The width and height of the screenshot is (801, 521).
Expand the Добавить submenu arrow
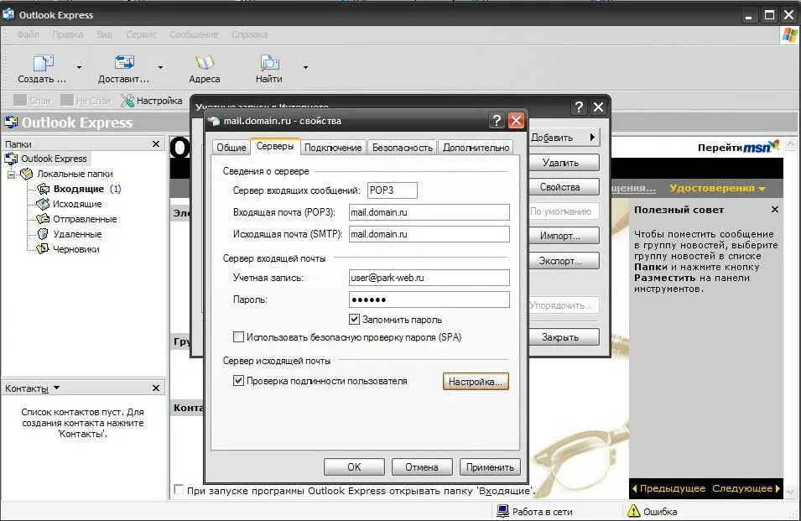point(593,137)
